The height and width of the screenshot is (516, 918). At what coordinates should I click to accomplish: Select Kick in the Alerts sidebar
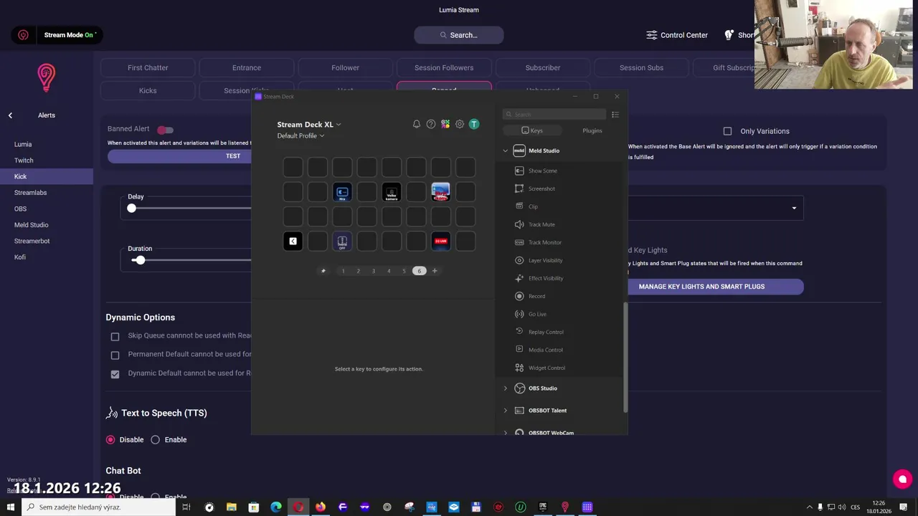click(x=47, y=176)
